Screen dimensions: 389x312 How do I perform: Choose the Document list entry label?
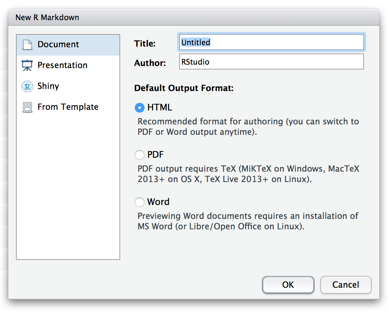coord(58,44)
